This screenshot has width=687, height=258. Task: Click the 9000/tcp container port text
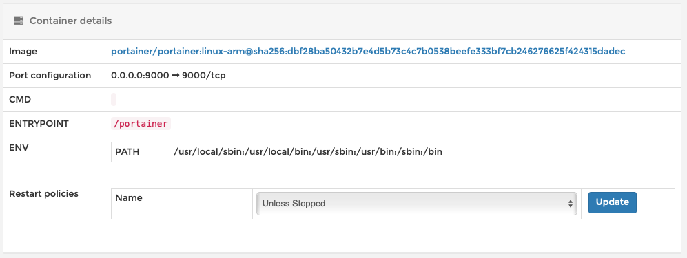point(204,76)
